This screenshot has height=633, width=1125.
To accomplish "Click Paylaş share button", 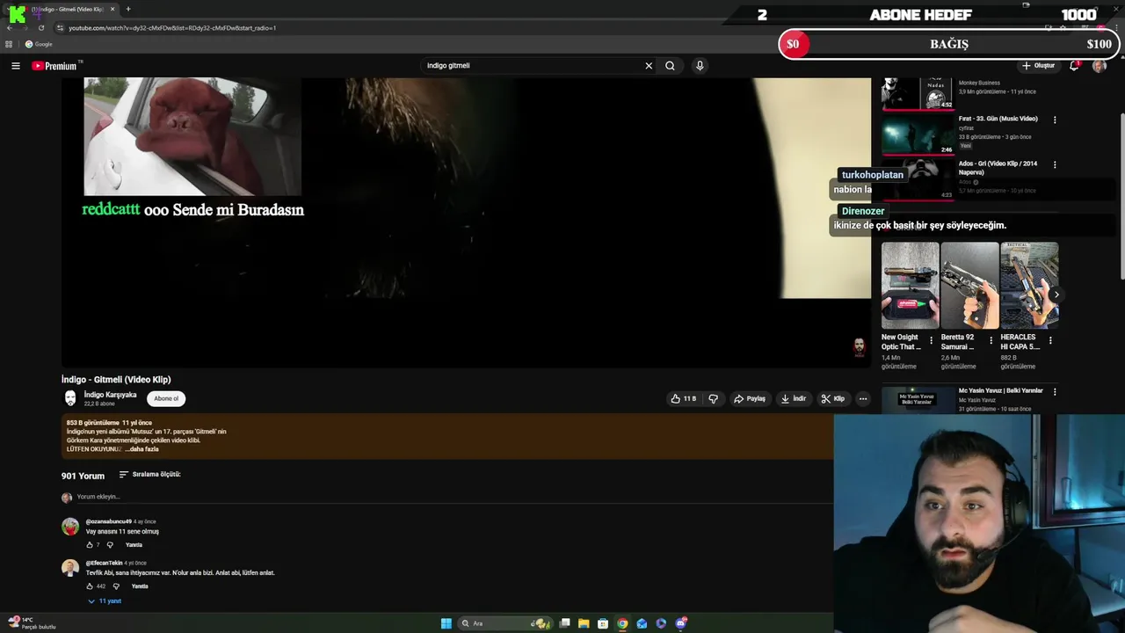I will point(750,398).
